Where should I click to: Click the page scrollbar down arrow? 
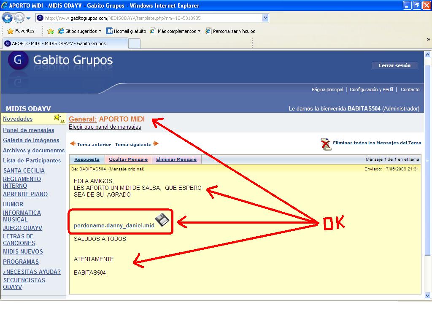pyautogui.click(x=427, y=295)
